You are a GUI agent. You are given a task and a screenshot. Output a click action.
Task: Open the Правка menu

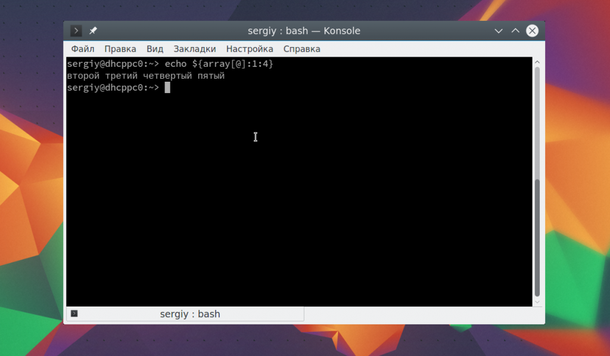click(x=120, y=49)
